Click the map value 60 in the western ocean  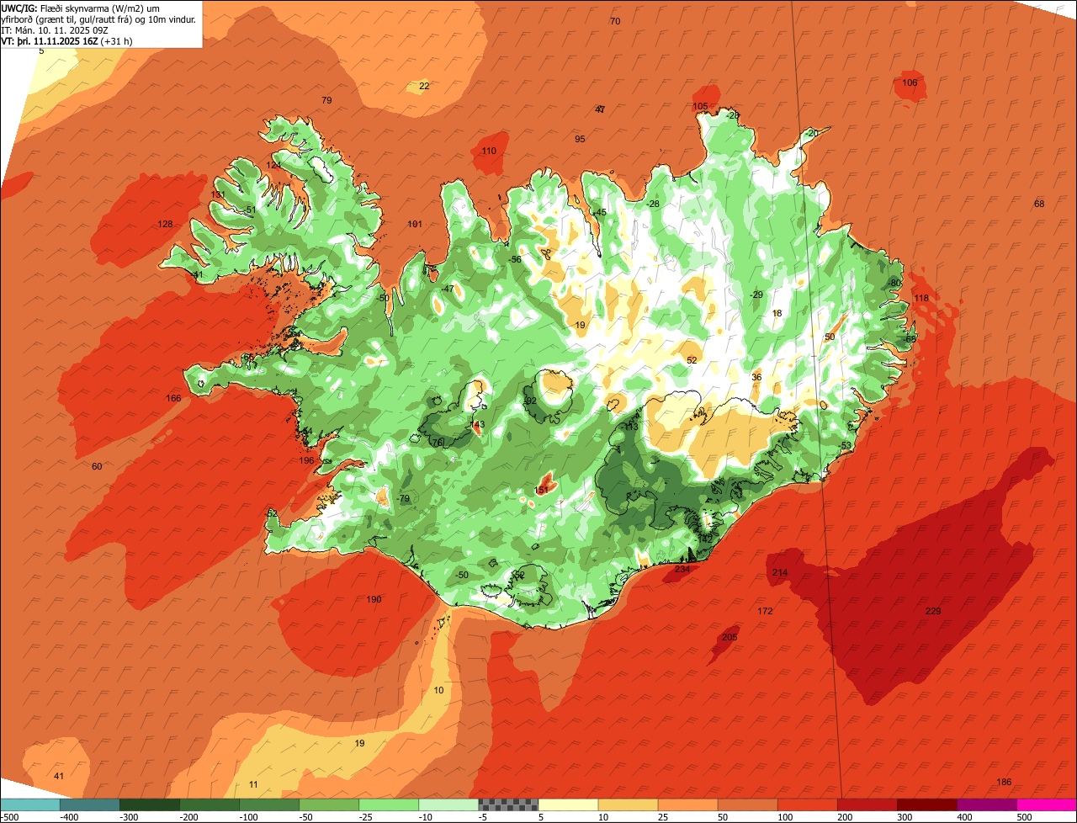click(x=97, y=466)
